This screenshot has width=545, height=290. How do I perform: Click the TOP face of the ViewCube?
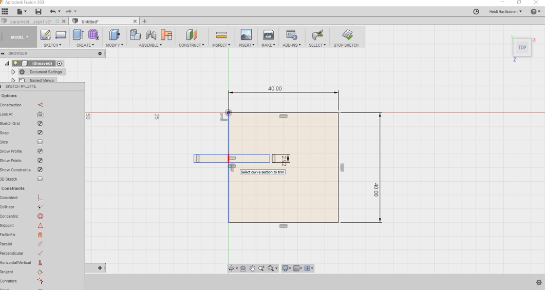tap(522, 48)
